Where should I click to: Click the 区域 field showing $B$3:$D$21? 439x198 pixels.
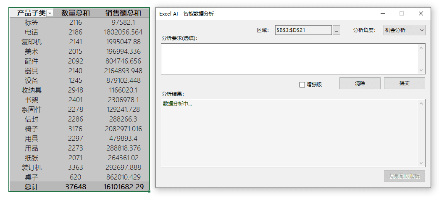tap(303, 30)
